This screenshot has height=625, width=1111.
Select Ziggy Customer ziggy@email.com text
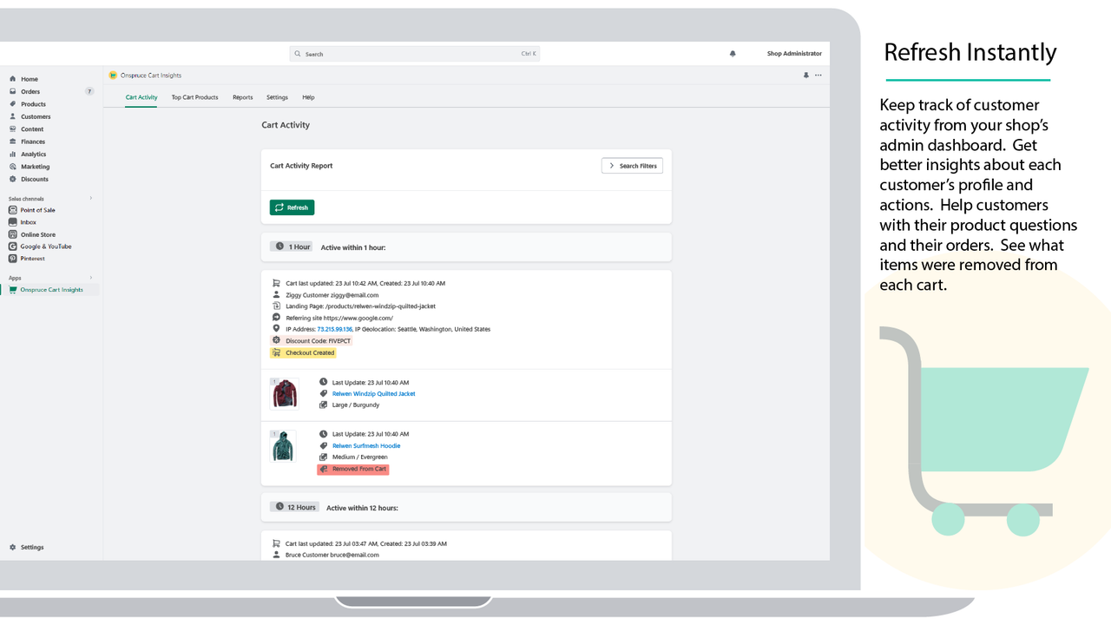332,295
